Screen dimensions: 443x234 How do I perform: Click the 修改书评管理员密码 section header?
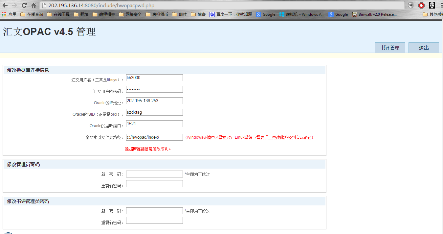[x=165, y=201]
